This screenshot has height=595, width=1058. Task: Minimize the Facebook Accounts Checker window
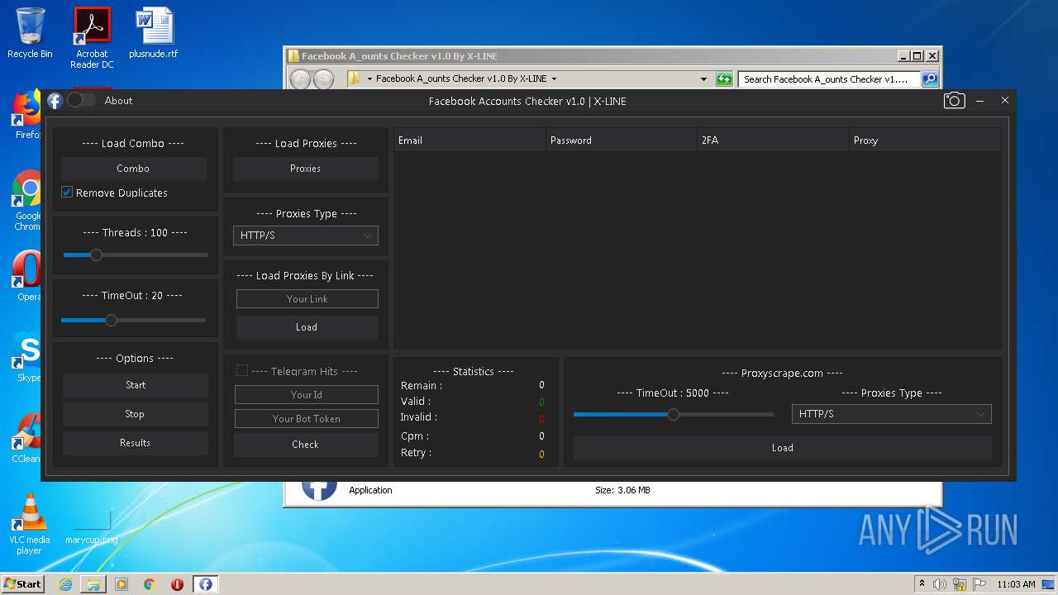coord(979,101)
